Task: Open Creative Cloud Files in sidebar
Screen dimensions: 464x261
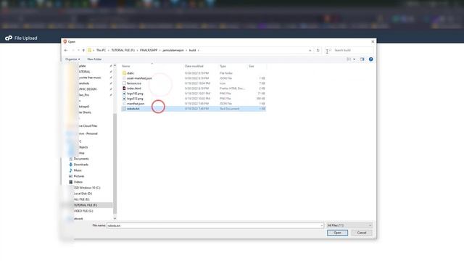Action: 88,125
